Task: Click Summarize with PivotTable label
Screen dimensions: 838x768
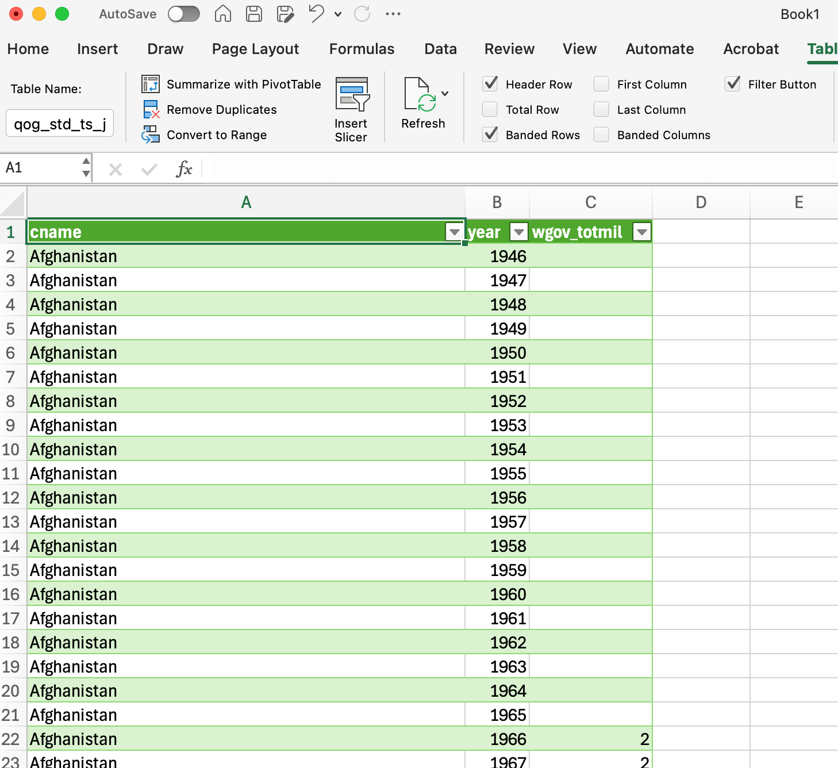Action: click(244, 84)
